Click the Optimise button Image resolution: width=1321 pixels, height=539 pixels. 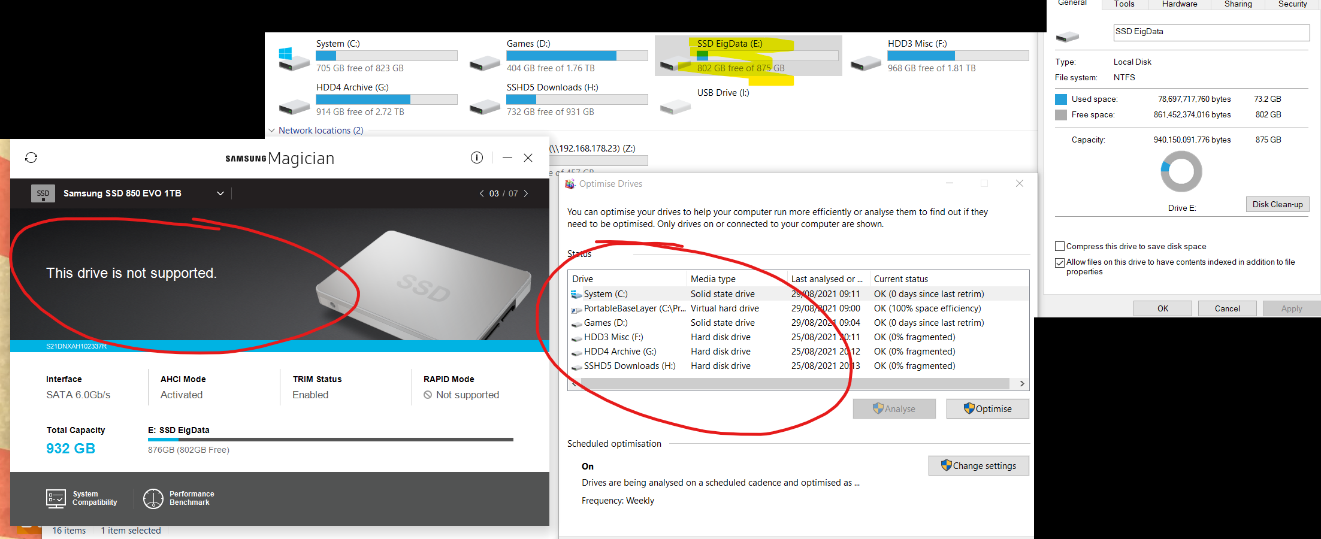click(987, 408)
